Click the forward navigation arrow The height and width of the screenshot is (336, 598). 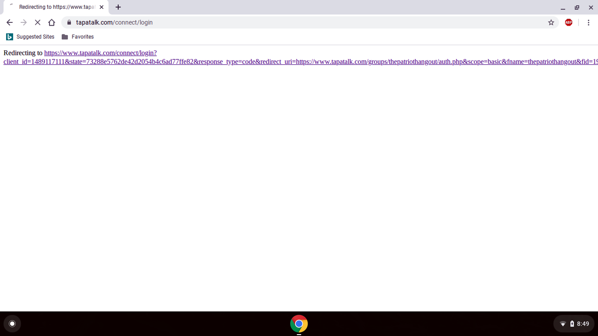pos(23,22)
